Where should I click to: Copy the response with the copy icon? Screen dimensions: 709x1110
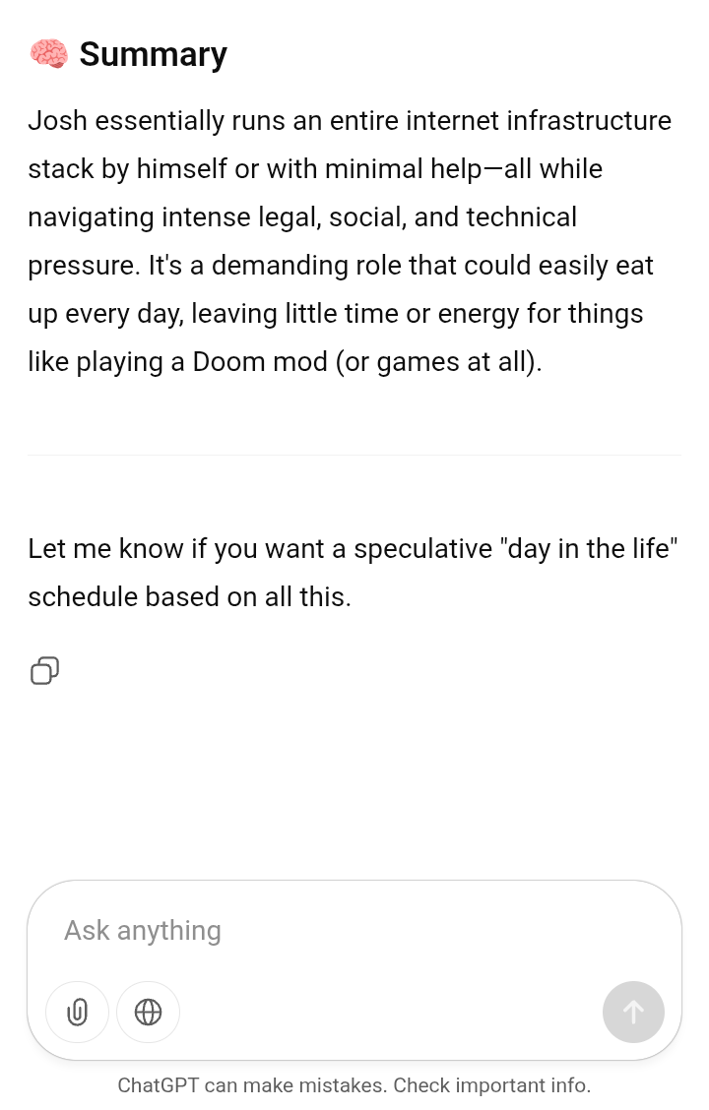44,670
